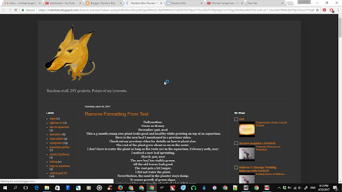Image resolution: width=342 pixels, height=192 pixels.
Task: Show hidden system tray icons
Action: pos(279,188)
